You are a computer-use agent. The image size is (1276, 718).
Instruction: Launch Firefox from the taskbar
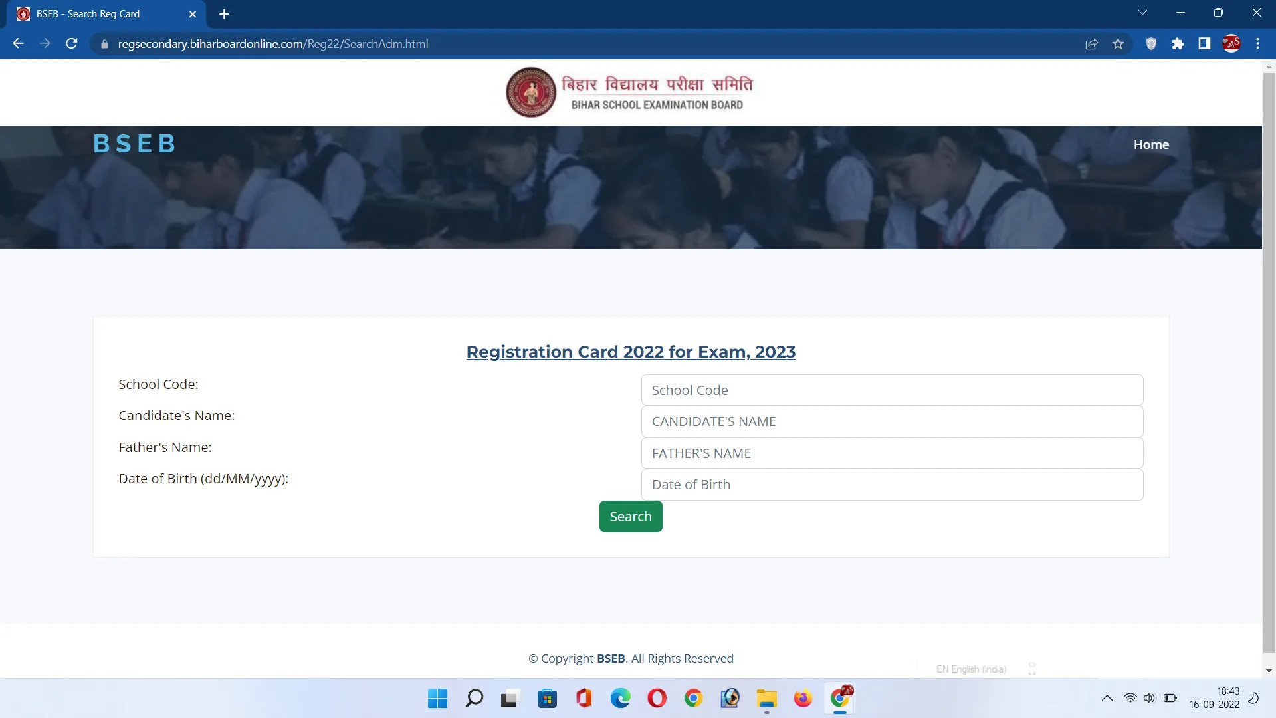click(803, 698)
